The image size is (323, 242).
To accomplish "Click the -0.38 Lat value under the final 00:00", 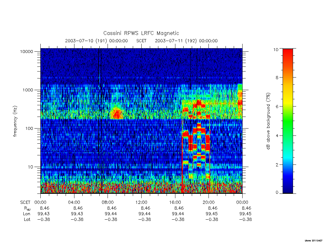I will pos(245,220).
